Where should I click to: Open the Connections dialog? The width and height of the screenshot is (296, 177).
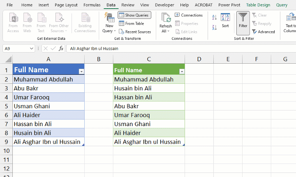189,15
